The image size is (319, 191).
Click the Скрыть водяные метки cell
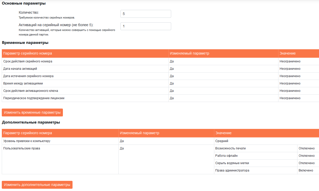(x=256, y=163)
